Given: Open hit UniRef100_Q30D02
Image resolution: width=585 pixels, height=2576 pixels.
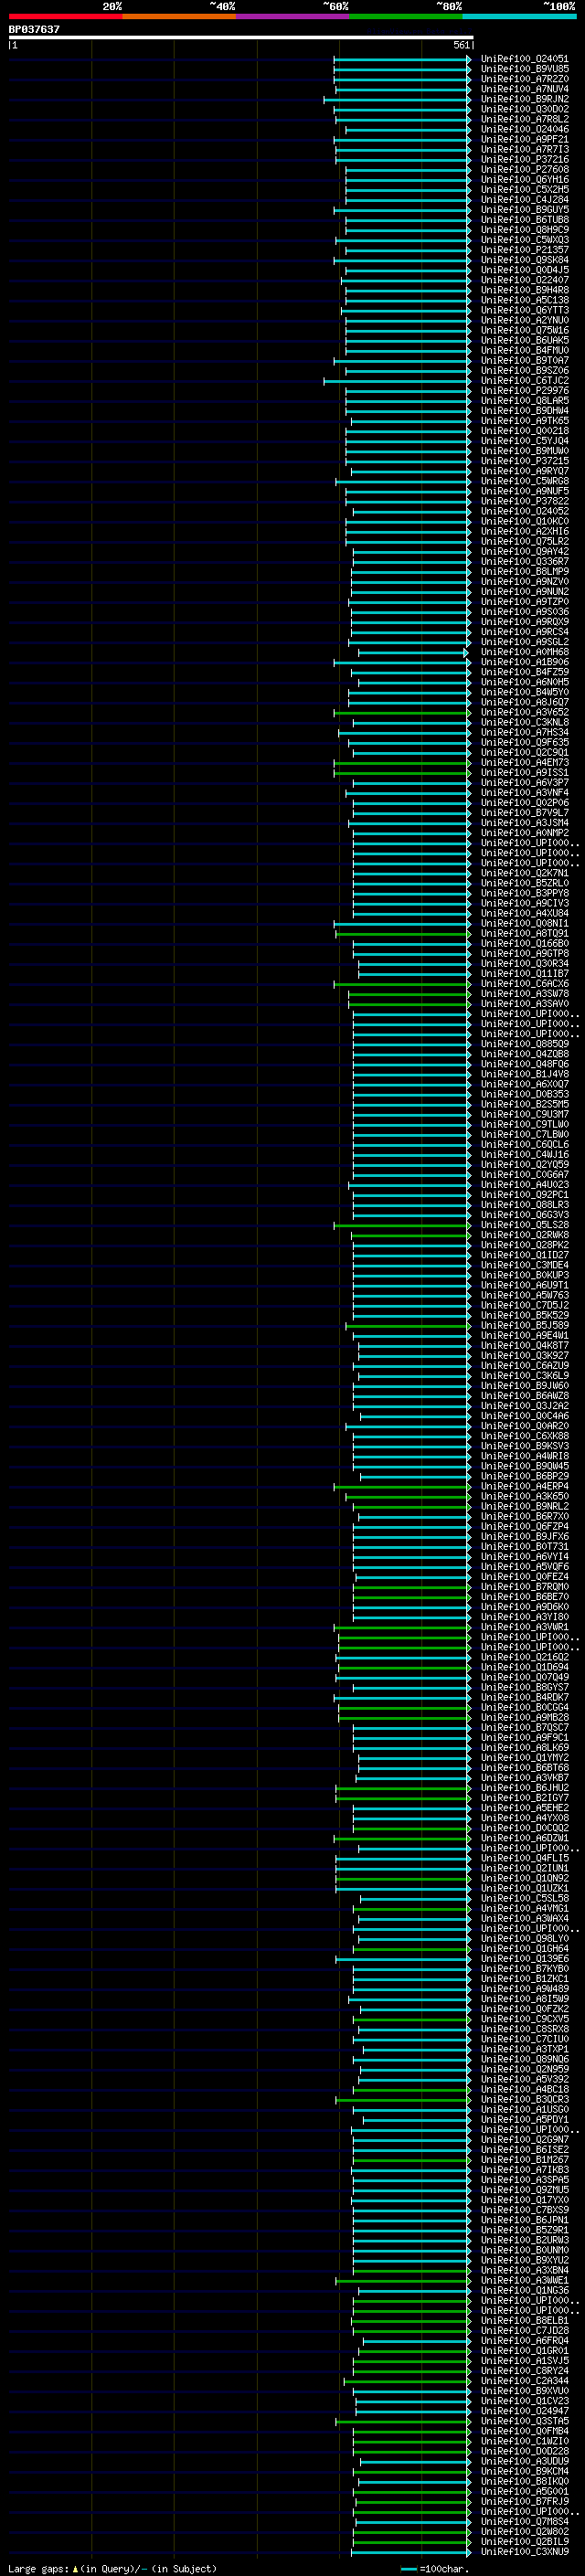Looking at the screenshot, I should tap(525, 109).
